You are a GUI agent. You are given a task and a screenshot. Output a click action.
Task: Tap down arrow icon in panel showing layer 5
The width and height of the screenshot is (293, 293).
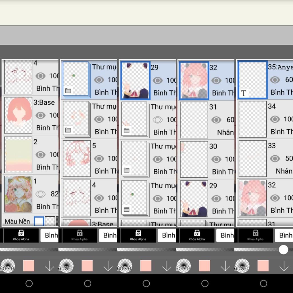[x=108, y=266]
